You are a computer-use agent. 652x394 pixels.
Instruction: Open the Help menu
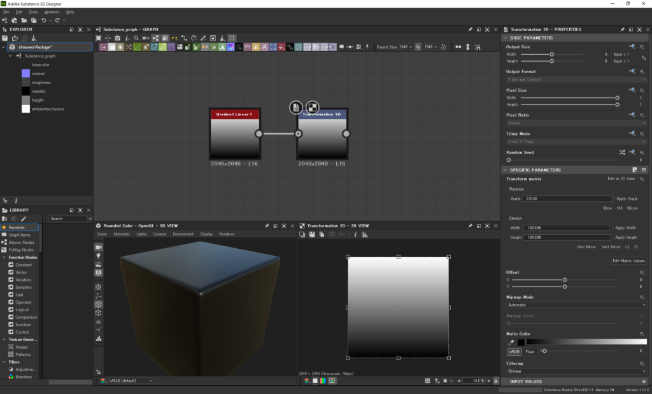(70, 12)
